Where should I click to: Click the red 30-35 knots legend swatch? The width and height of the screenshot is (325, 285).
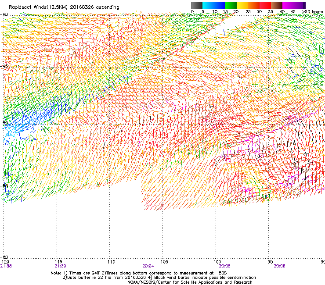click(x=265, y=5)
